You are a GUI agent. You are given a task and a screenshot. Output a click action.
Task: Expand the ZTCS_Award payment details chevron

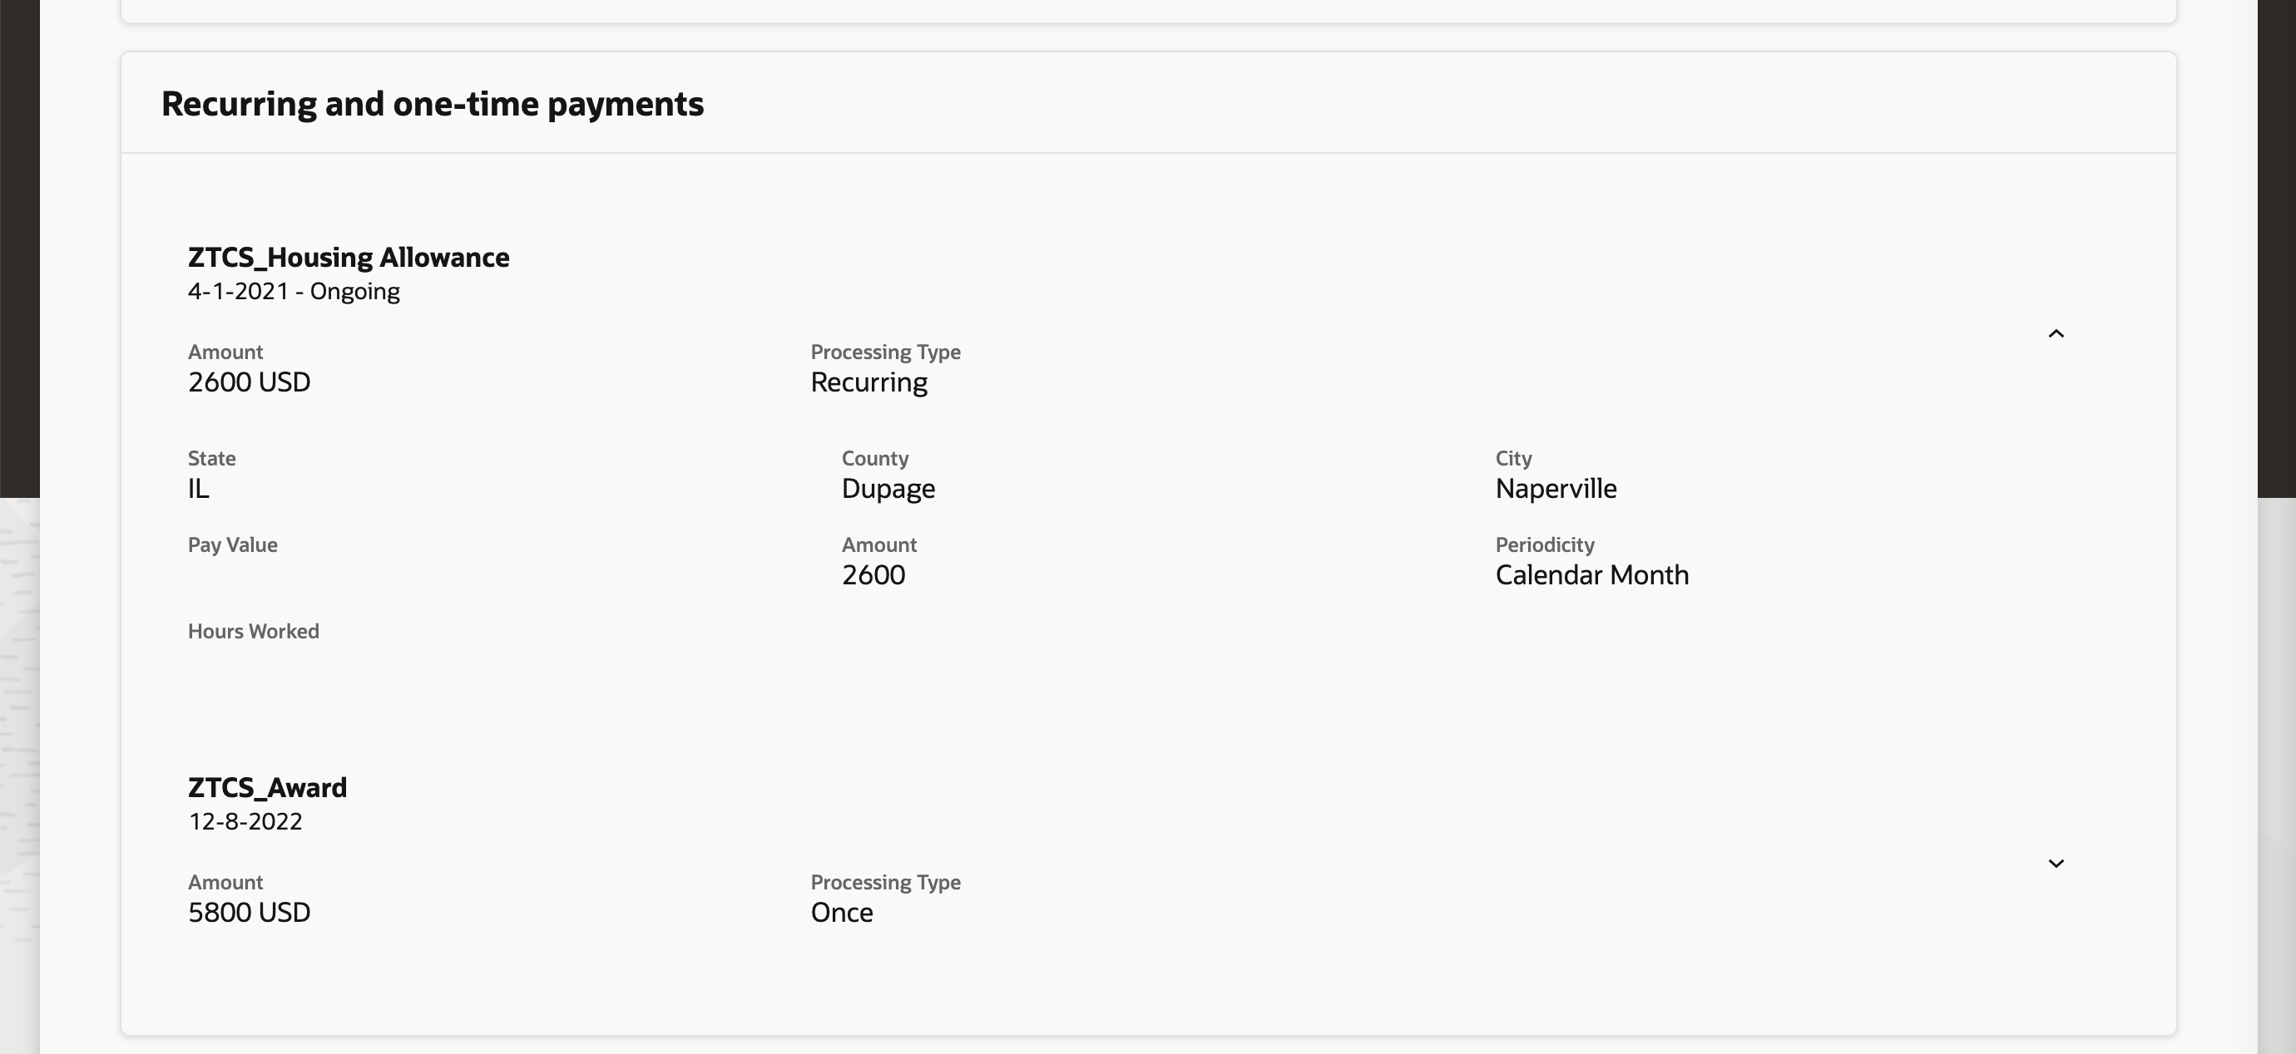[2056, 864]
